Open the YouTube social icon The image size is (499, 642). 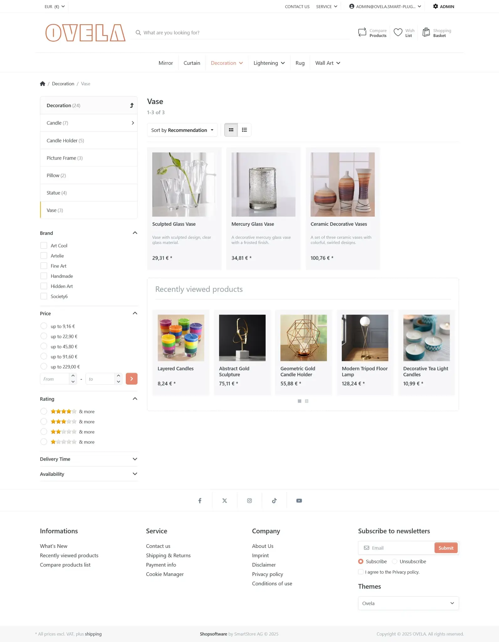pos(299,501)
